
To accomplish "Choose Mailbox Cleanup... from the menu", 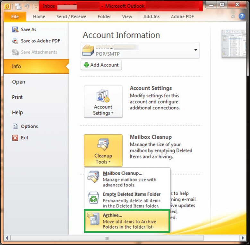I will [127, 179].
